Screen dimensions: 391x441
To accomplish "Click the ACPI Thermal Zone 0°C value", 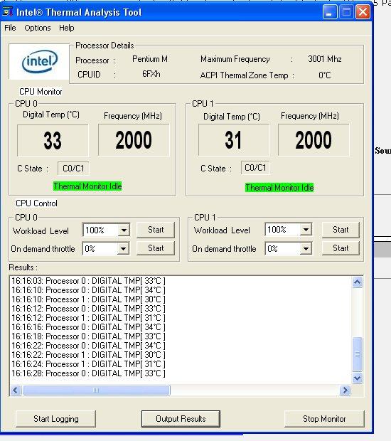I will click(325, 75).
